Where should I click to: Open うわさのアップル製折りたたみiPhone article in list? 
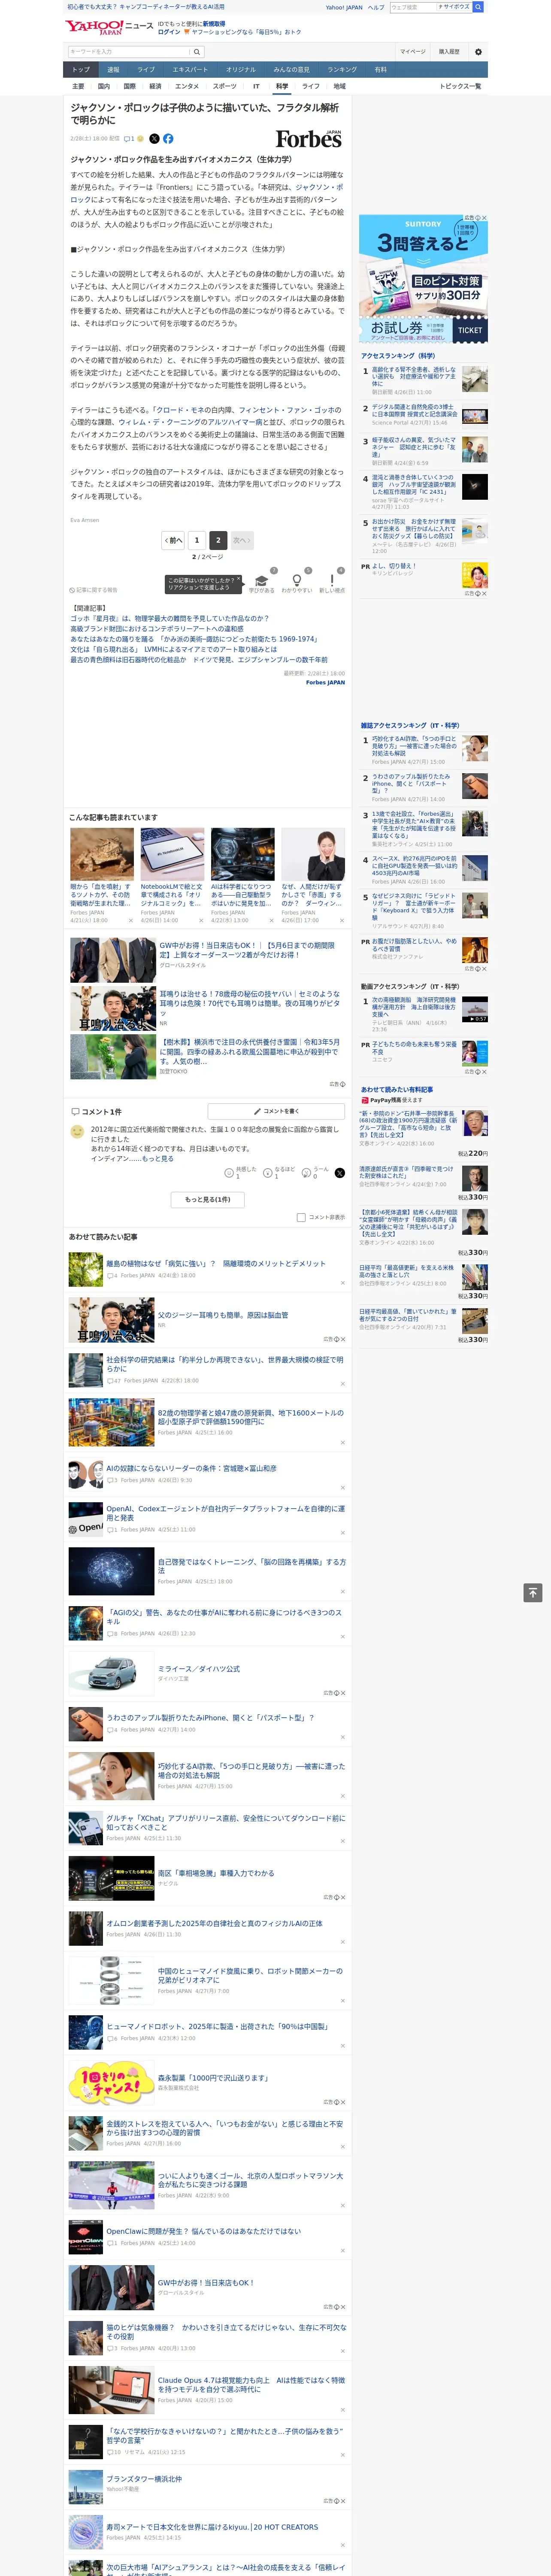tap(210, 1718)
